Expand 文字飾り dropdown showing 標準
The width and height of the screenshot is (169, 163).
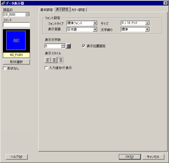point(135,29)
